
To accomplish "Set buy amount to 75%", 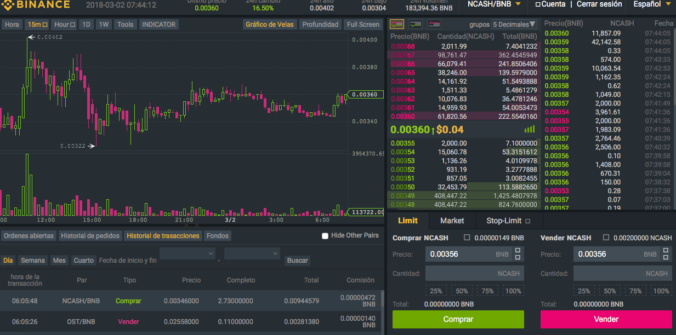I will click(487, 291).
